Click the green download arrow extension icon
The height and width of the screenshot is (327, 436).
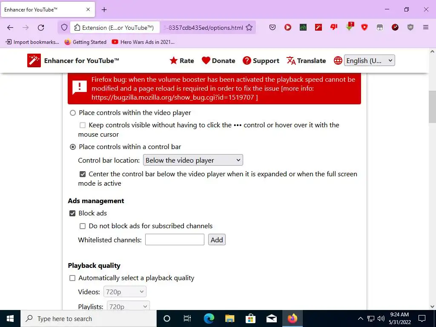tap(350, 26)
